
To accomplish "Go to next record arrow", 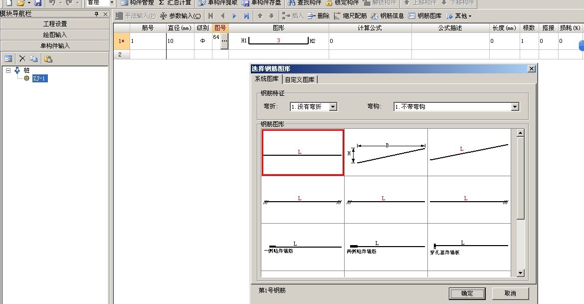I will [234, 16].
